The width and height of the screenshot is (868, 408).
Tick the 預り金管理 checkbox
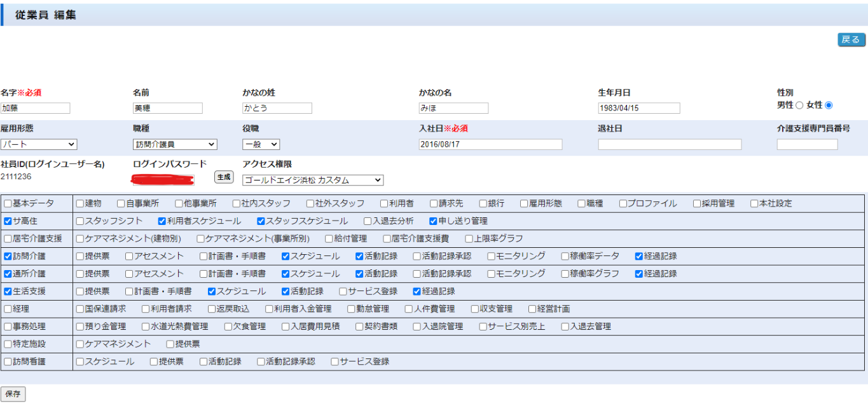[x=80, y=327]
